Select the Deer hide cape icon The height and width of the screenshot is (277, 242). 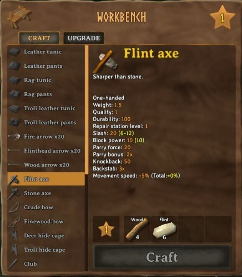click(15, 235)
